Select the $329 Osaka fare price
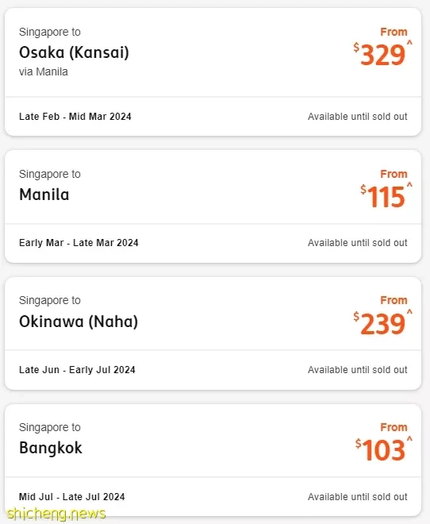The image size is (430, 524). coord(379,55)
